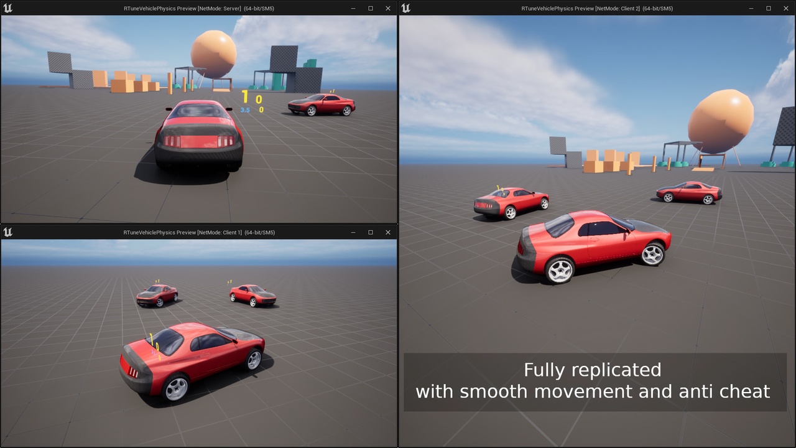This screenshot has width=796, height=448.
Task: Click the 'Fully replicated' caption banner
Action: [595, 381]
